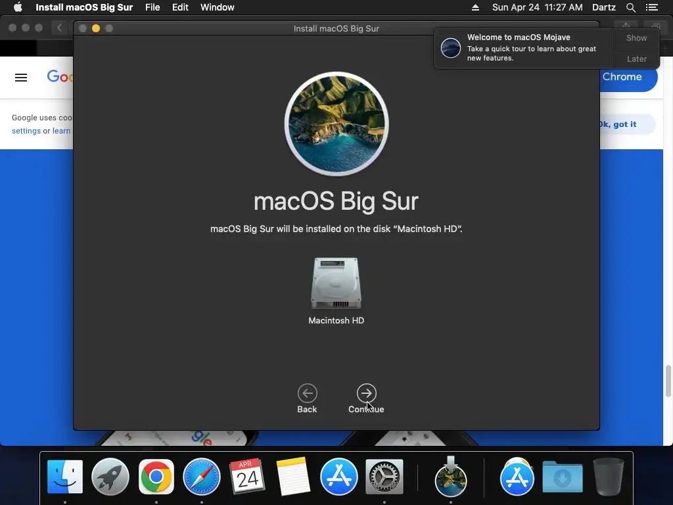Open Spotlight search magnifier
Viewport: 673px width, 505px height.
pos(630,7)
